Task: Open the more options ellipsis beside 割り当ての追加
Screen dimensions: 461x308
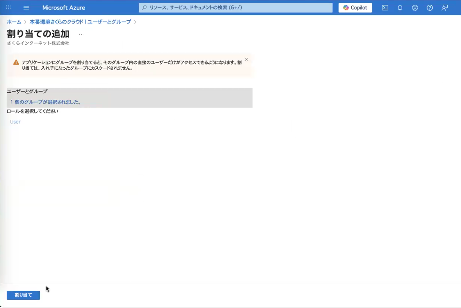Action: (81, 34)
